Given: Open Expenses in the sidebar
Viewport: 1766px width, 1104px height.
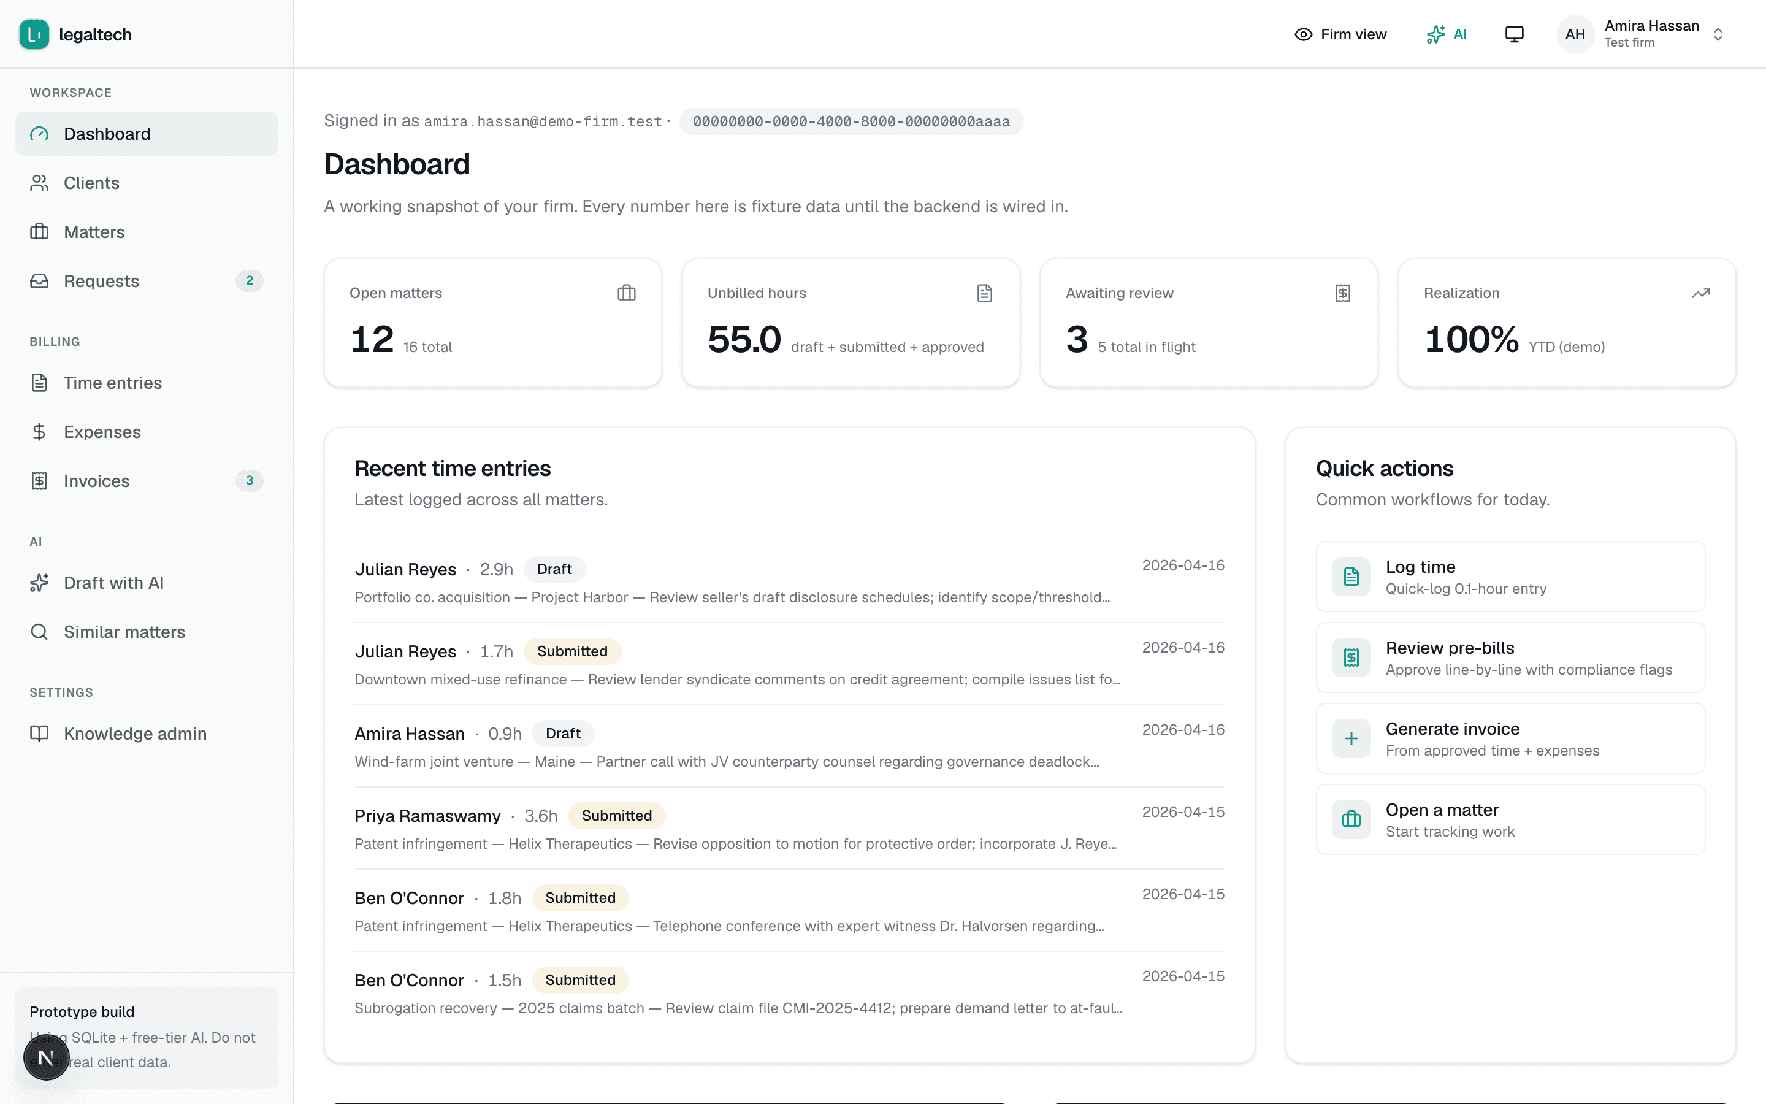Looking at the screenshot, I should (146, 432).
